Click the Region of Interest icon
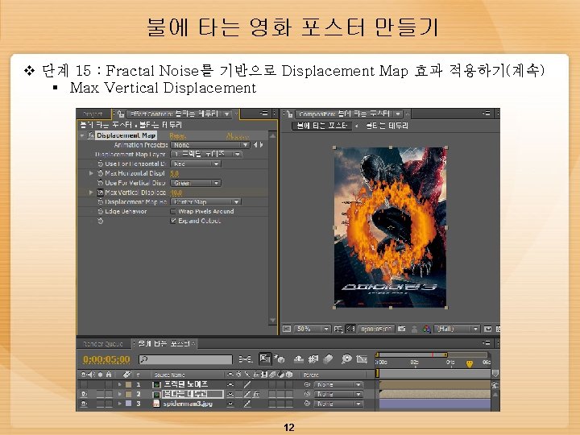The width and height of the screenshot is (580, 435). (488, 329)
